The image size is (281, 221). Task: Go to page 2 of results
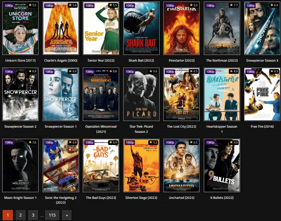pos(21,215)
